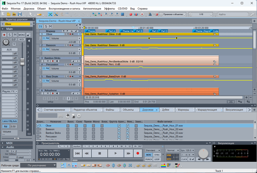Click the S solo button above the track list
The height and width of the screenshot is (173, 257).
tap(46, 26)
